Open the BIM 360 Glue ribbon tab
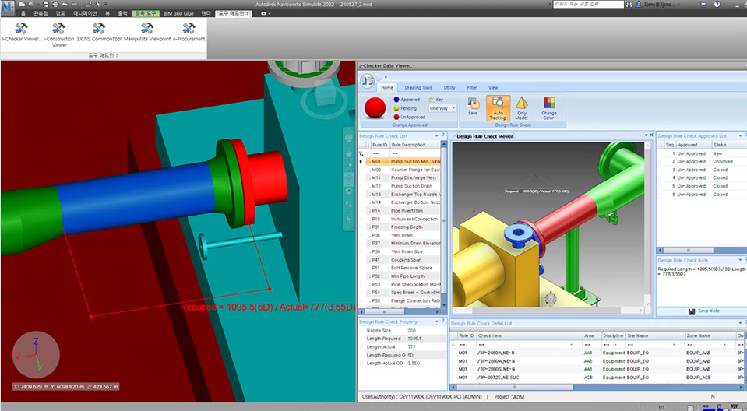 (x=178, y=13)
